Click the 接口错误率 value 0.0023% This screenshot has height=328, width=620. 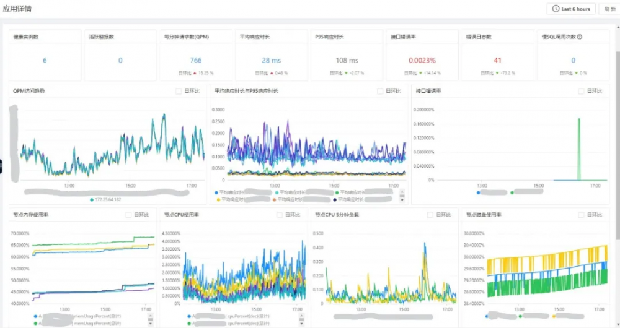coord(422,61)
